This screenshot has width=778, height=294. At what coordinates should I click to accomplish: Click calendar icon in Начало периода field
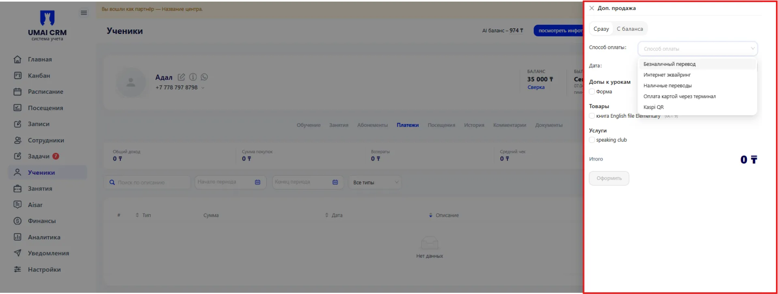point(258,182)
